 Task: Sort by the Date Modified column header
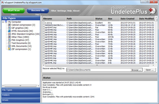pyautogui.click(x=147, y=19)
